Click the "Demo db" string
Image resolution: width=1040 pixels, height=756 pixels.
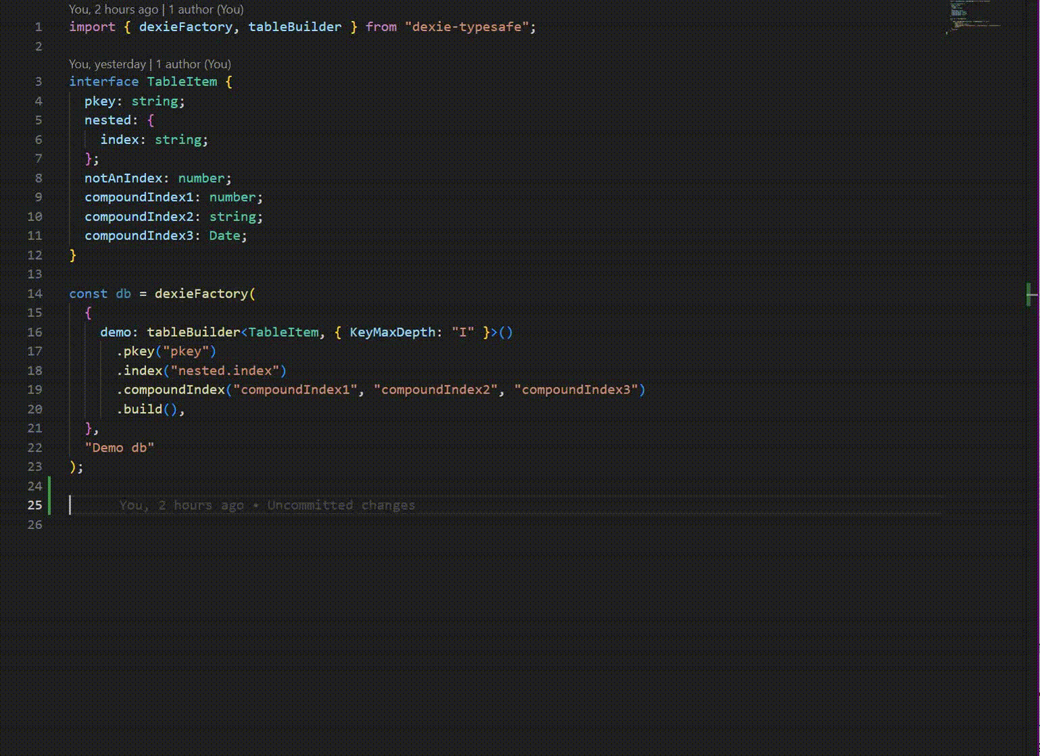(x=120, y=448)
